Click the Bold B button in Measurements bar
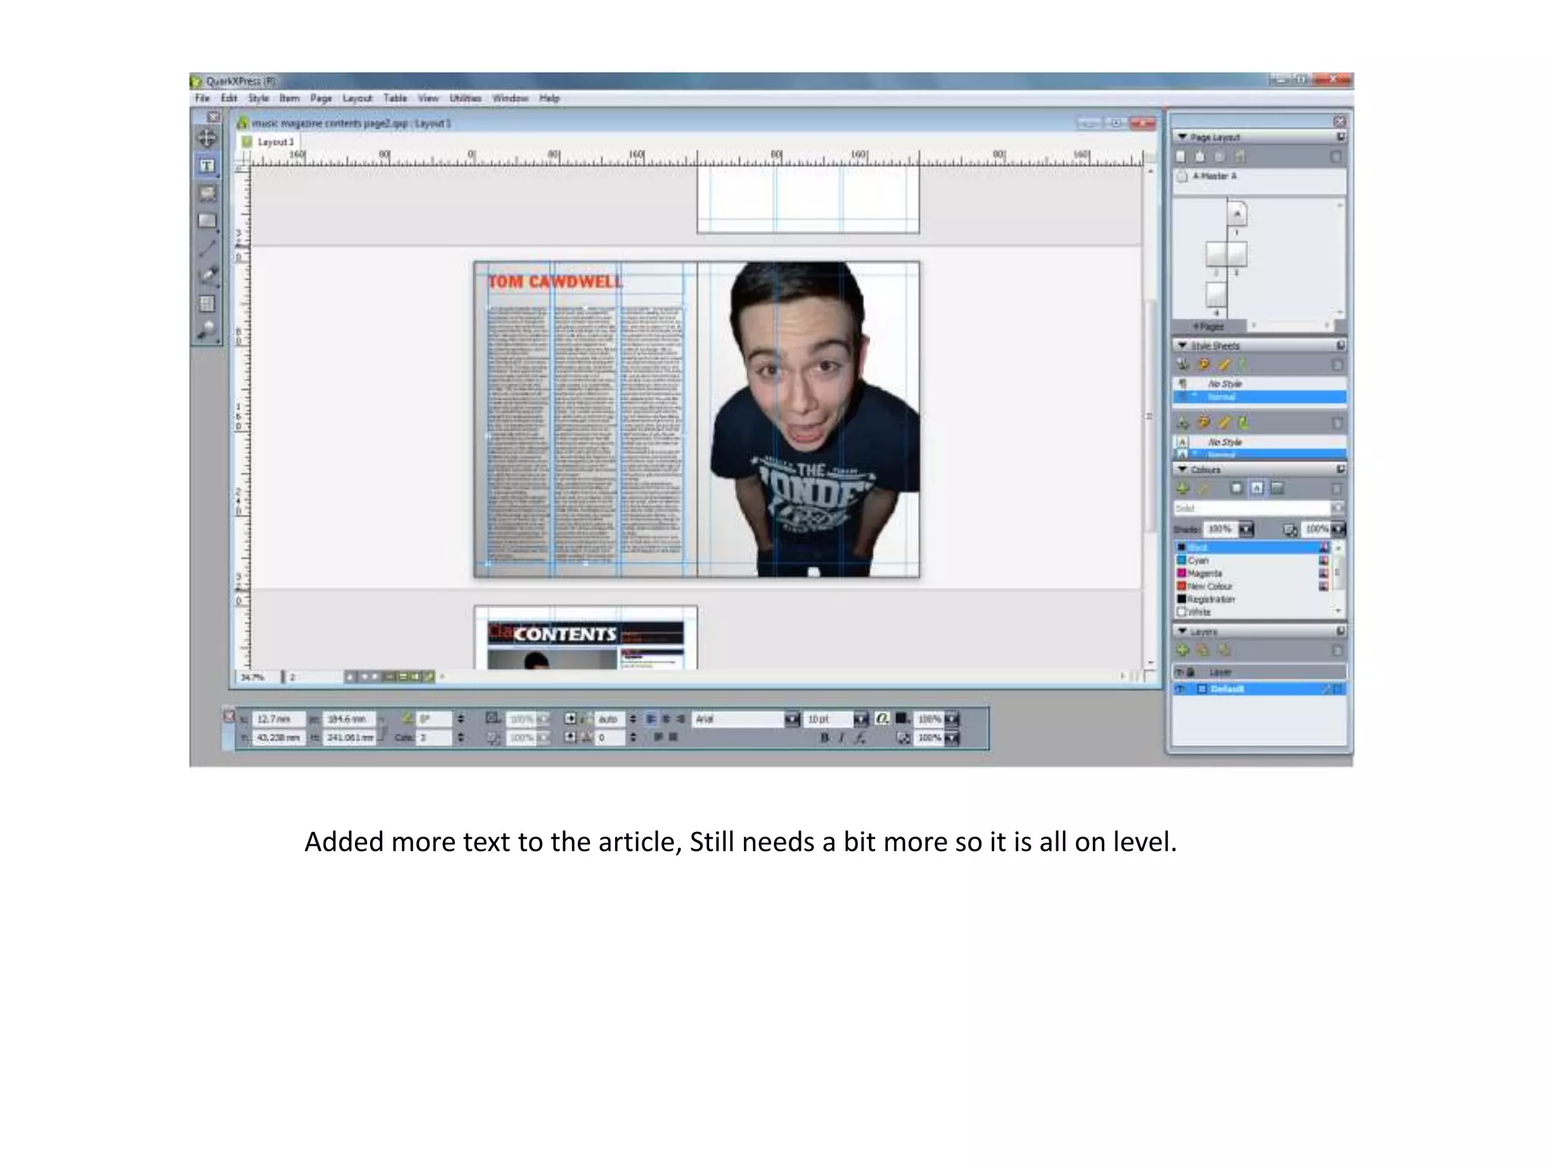Screen dimensions: 1553x1165 (824, 738)
